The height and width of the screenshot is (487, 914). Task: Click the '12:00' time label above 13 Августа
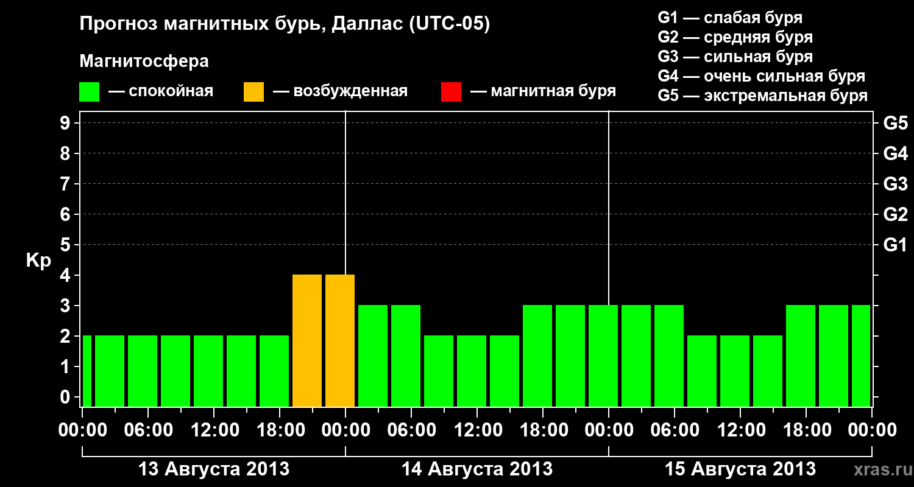[x=214, y=430]
